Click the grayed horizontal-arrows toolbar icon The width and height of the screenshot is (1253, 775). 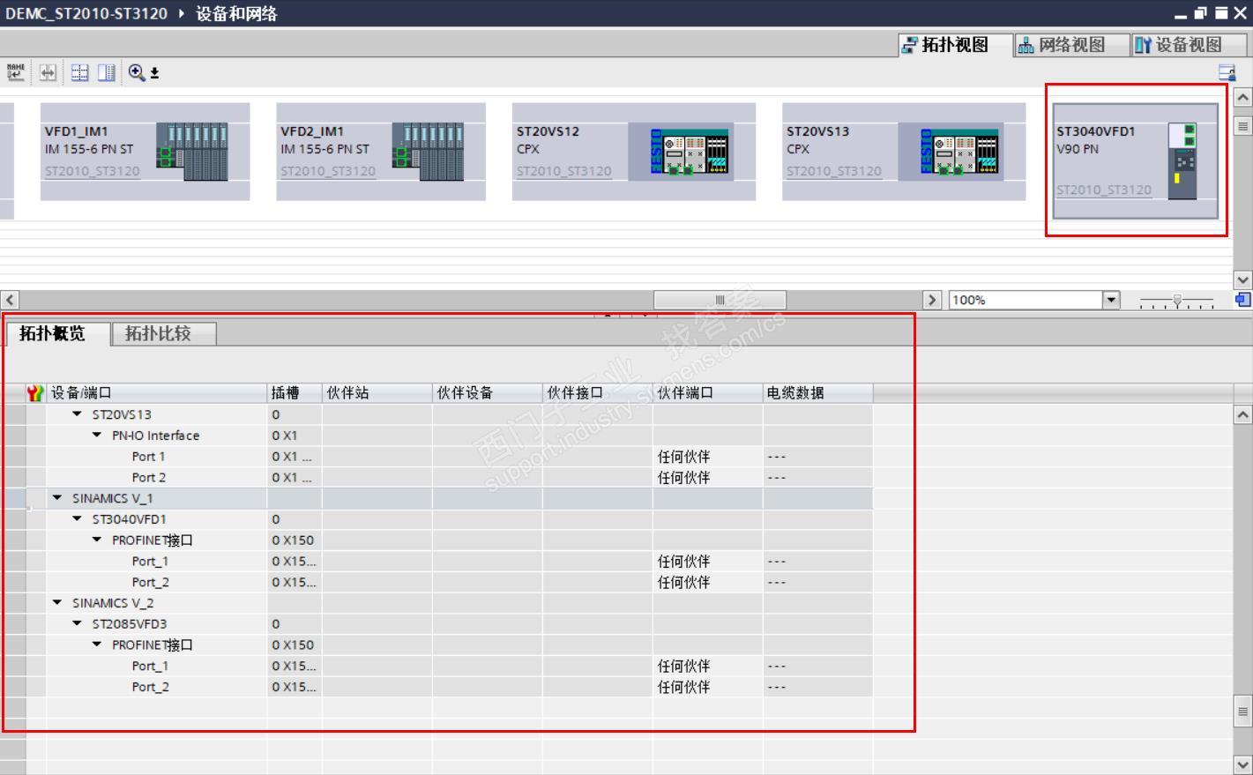coord(48,72)
